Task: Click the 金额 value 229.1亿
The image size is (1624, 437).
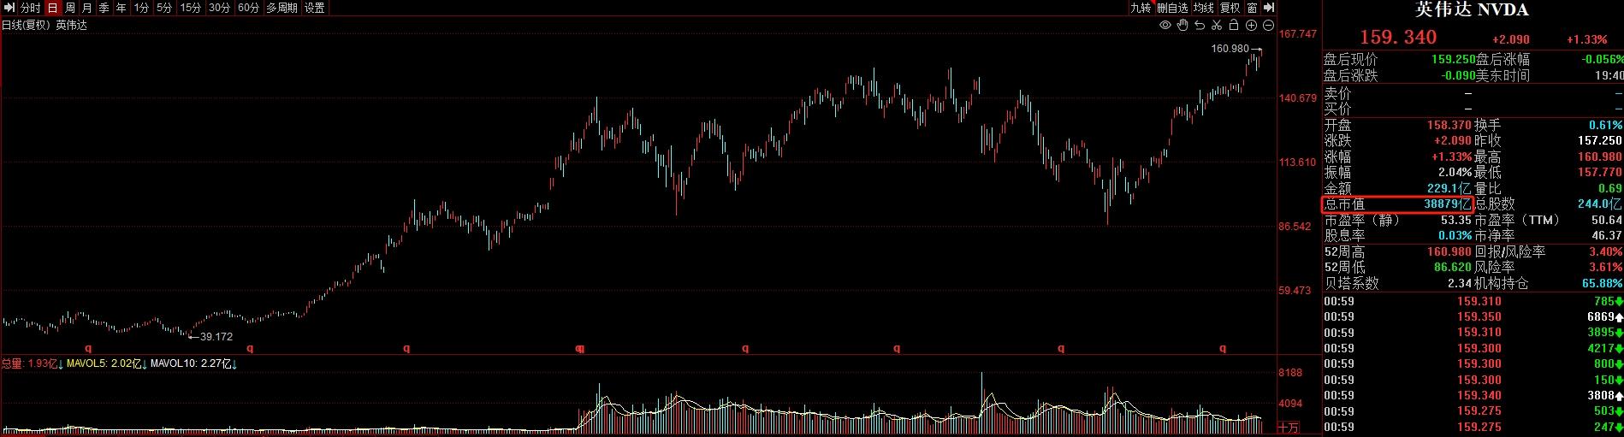Action: 1449,188
